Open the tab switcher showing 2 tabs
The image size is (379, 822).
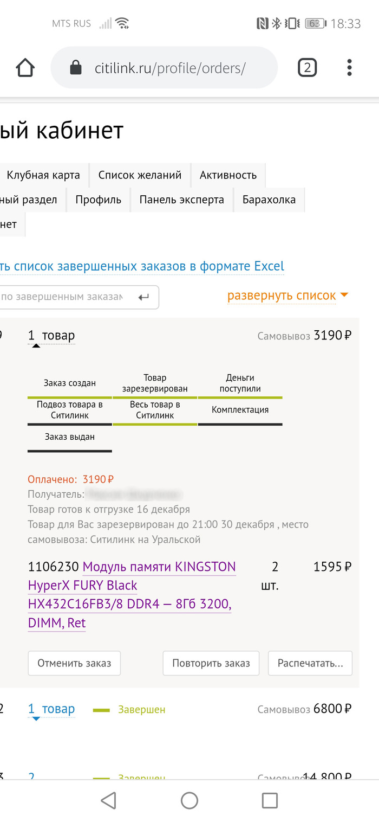(x=307, y=68)
